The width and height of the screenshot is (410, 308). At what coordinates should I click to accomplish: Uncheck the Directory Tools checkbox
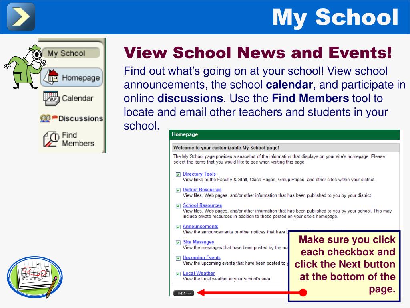[x=178, y=175]
